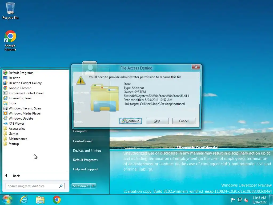The image size is (273, 205).
Task: Click Continue in the File Access Denied dialog
Action: [131, 121]
